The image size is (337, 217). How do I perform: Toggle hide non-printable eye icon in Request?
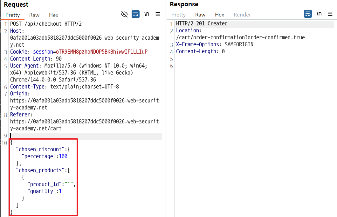pos(124,14)
